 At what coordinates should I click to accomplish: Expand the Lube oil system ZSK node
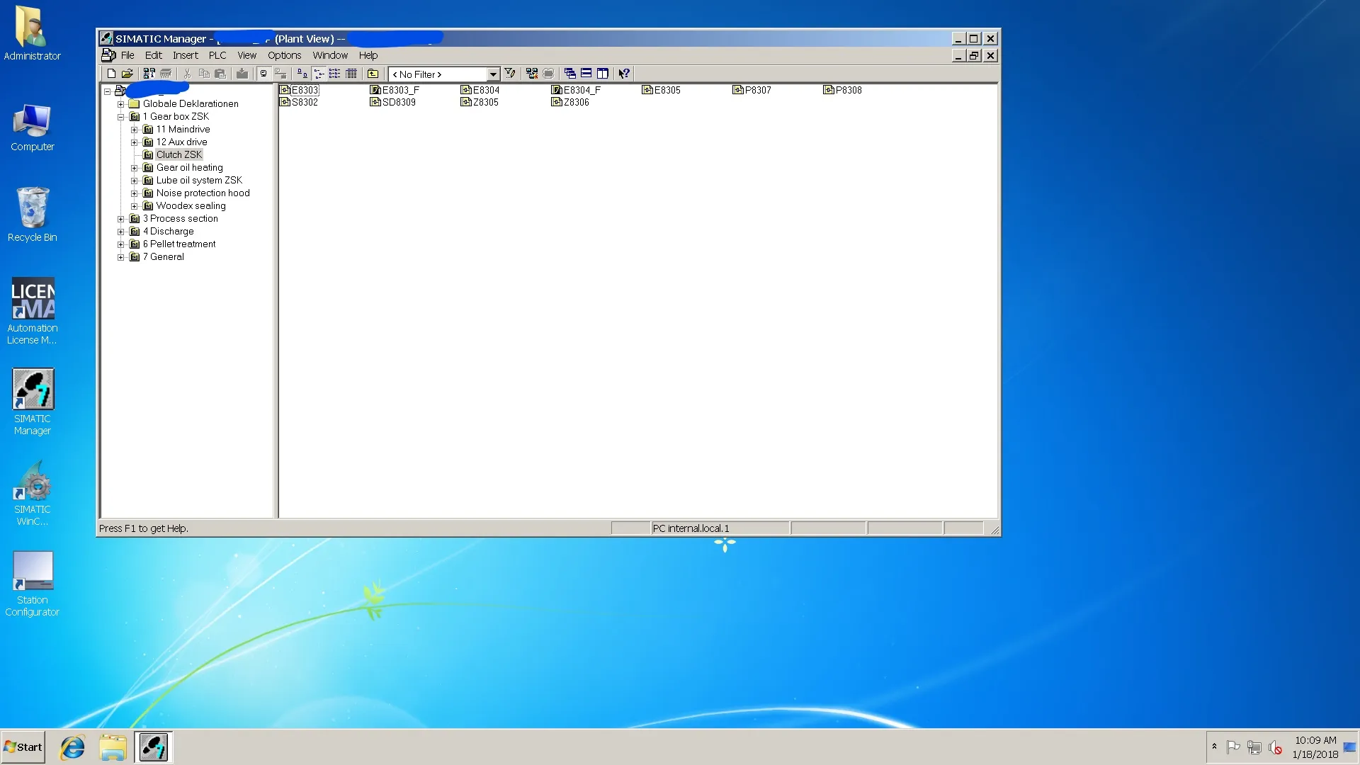click(134, 181)
